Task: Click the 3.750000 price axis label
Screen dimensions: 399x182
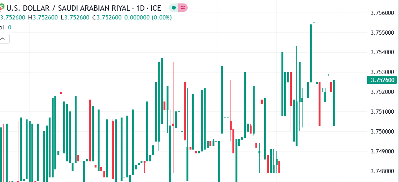Action: click(383, 132)
